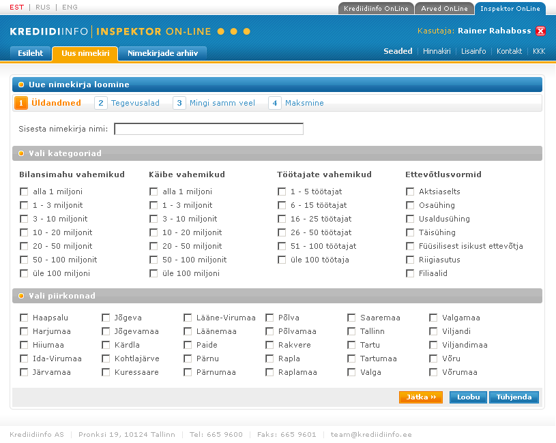Image resolution: width=556 pixels, height=443 pixels.
Task: Check Lääne-Virumaa region
Action: click(x=188, y=318)
